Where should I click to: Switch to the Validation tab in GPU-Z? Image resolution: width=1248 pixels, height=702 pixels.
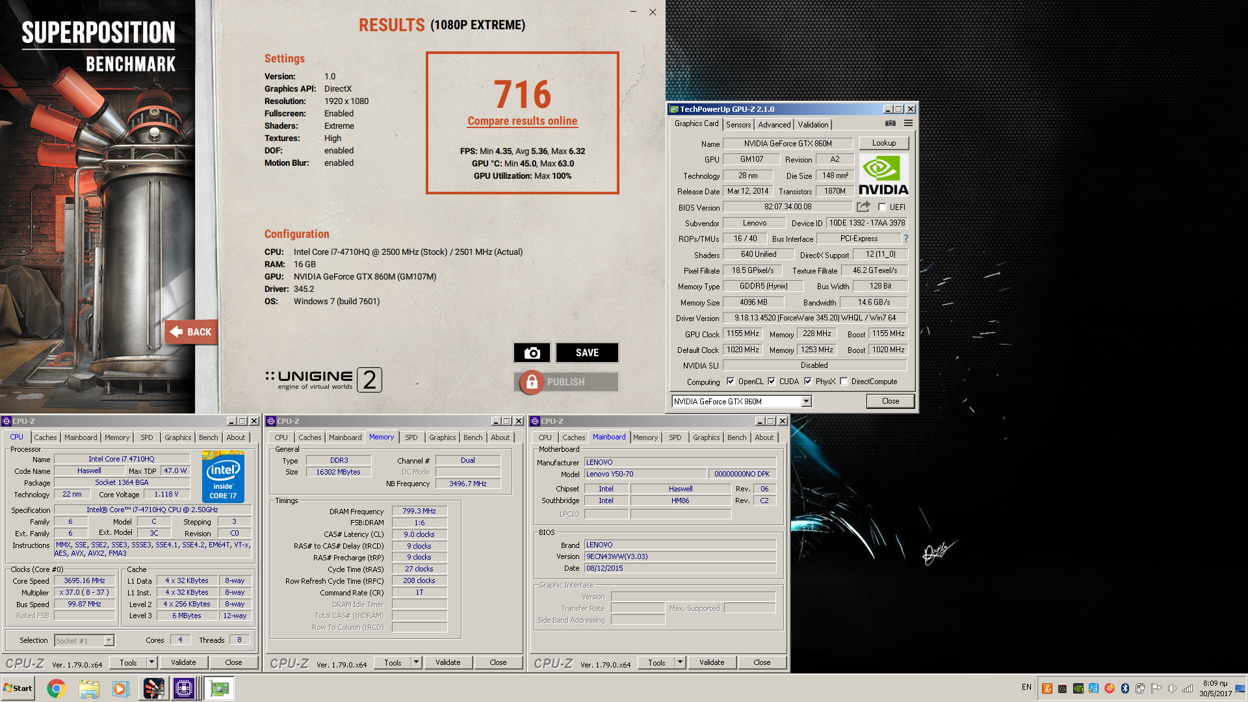pyautogui.click(x=813, y=125)
